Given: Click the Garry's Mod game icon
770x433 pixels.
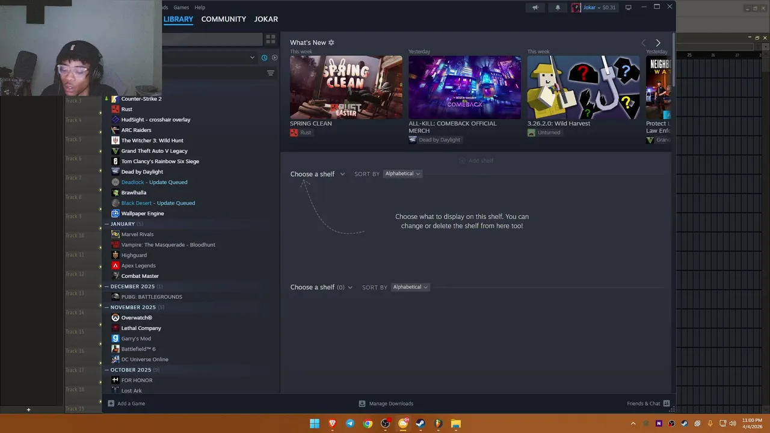Looking at the screenshot, I should point(115,339).
